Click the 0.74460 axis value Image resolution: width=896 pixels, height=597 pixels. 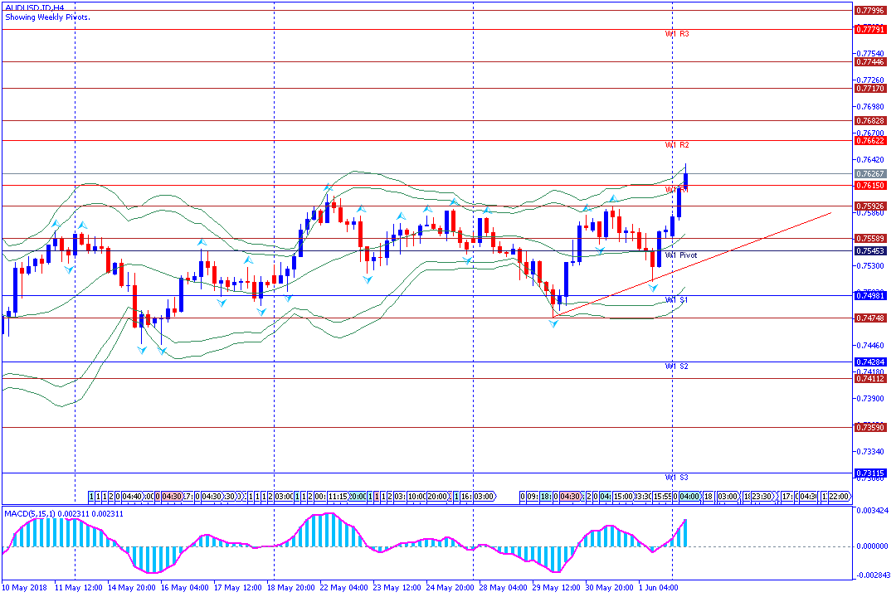[x=871, y=345]
